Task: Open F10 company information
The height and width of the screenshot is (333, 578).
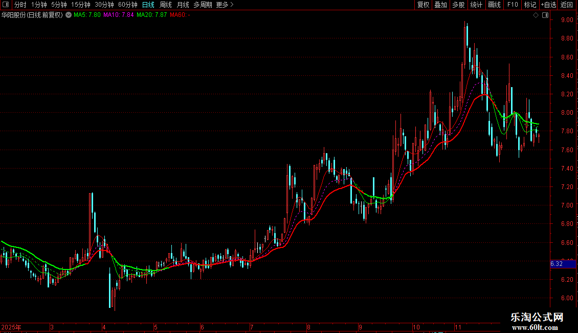Action: pos(513,5)
